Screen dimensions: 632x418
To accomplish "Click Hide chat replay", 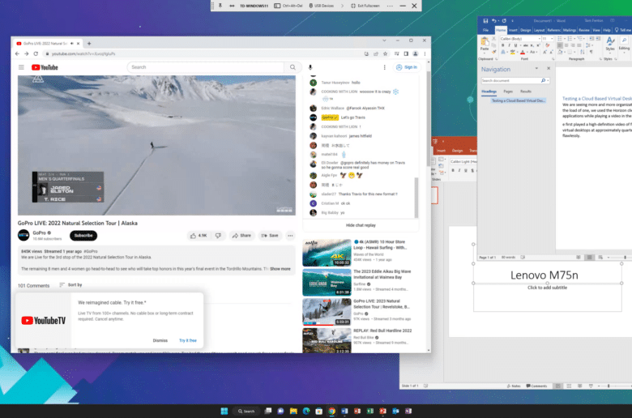I will [x=361, y=225].
